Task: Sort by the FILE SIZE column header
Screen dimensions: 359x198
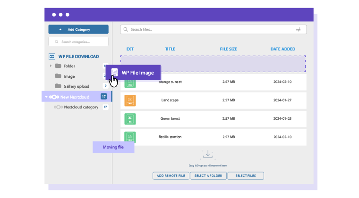Action: pyautogui.click(x=228, y=49)
